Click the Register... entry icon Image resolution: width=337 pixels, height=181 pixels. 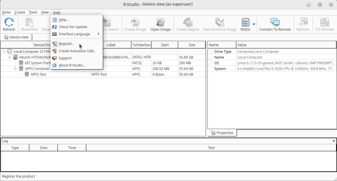55,44
